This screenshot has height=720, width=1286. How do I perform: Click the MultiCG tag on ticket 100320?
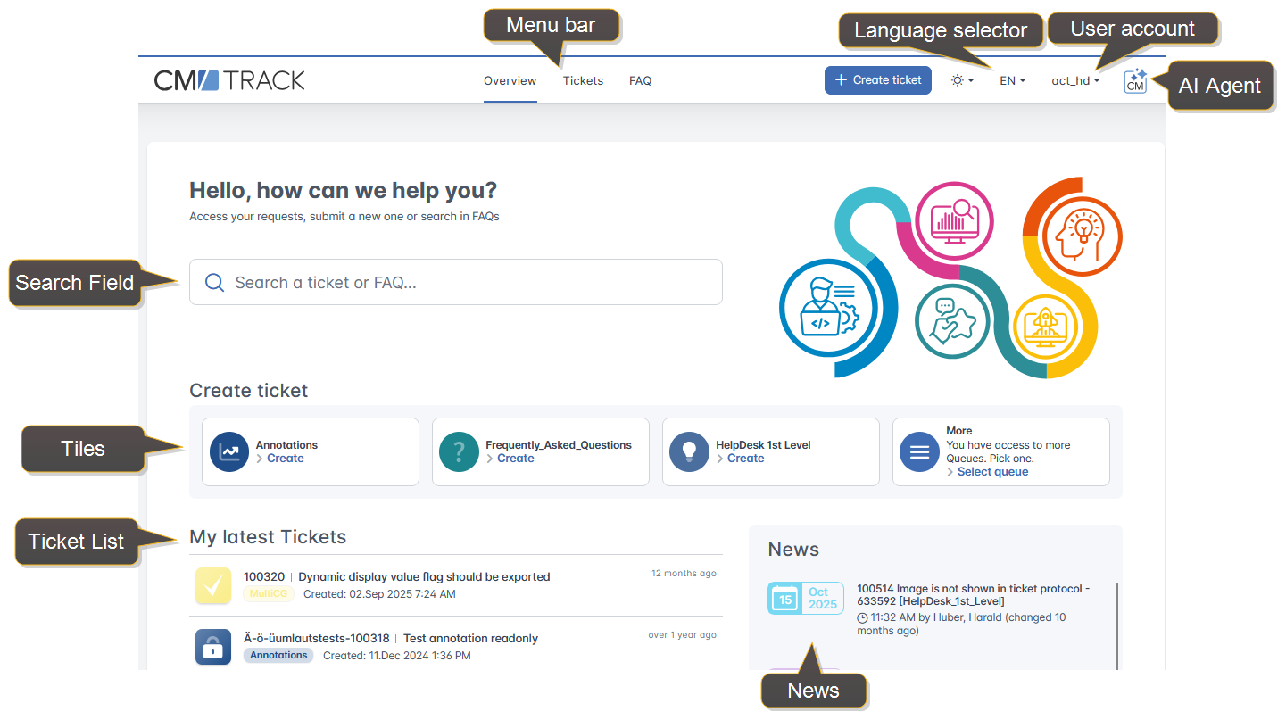click(269, 594)
